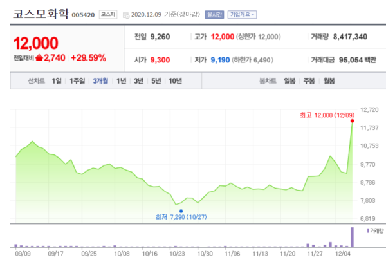Click the clock icon next to the date
Image resolution: width=386 pixels, height=262 pixels.
click(x=126, y=15)
